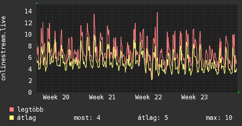Click the átlag legend label
Viewport: 242px width, 126px height.
tap(26, 118)
